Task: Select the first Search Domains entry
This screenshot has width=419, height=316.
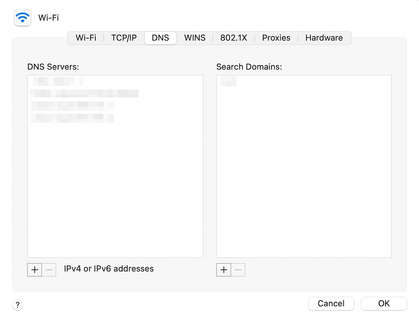Action: point(228,81)
